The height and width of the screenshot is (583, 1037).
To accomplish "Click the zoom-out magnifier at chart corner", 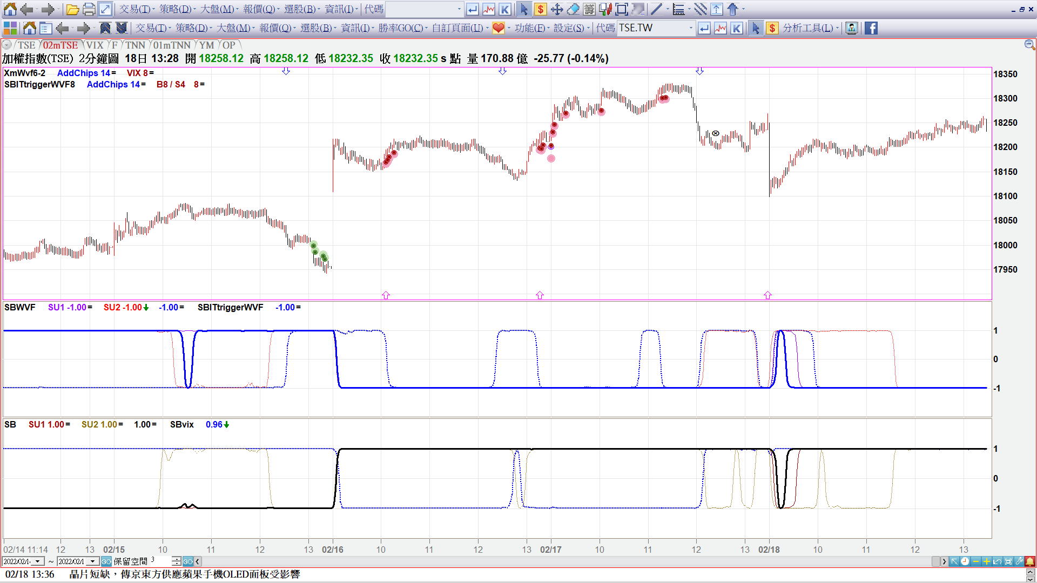I will coord(1029,45).
